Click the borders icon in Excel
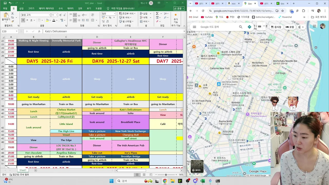329x185 pixels. pos(39,20)
